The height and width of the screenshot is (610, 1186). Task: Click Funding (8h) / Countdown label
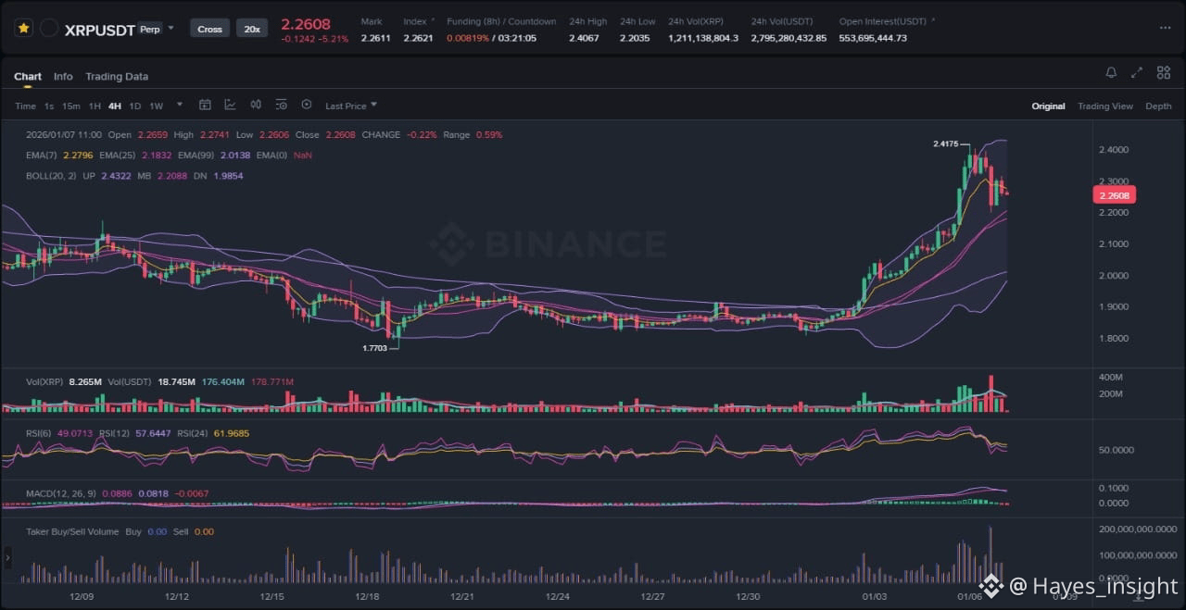[501, 21]
